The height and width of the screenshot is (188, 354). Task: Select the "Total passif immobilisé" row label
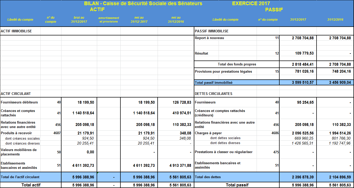pyautogui.click(x=214, y=83)
